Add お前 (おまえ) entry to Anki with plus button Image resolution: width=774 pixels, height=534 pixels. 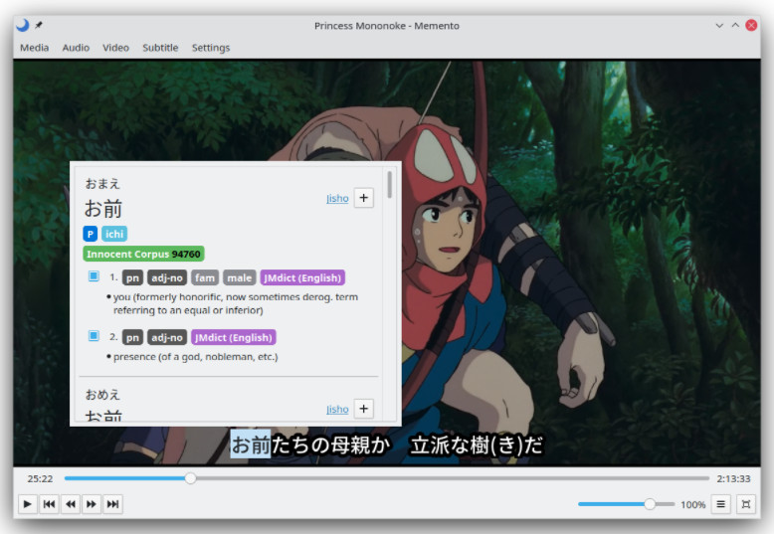point(364,198)
